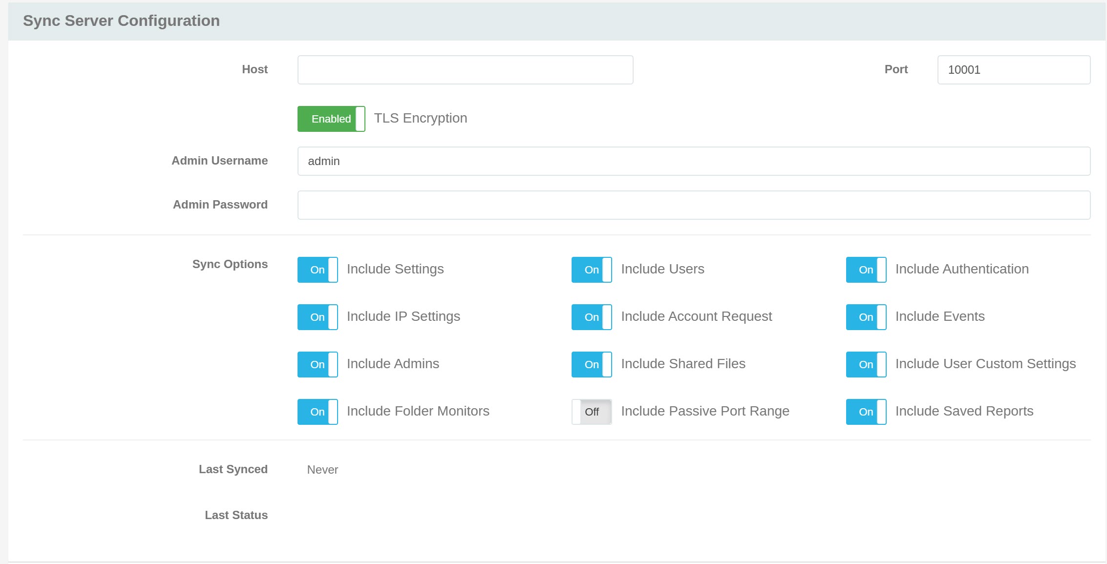Screen dimensions: 1107x564
Task: Click the 'Last Status' label
Action: 236,515
